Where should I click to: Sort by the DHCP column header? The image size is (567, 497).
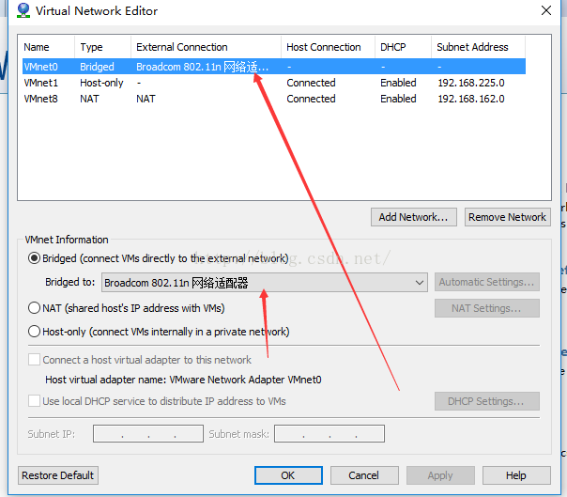point(403,47)
